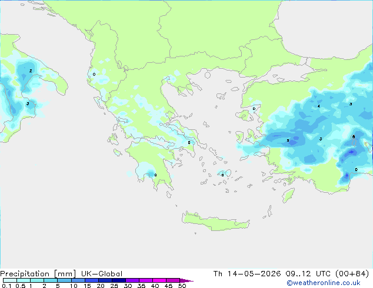Click the over-50 legend arrow tip
The width and height of the screenshot is (373, 288).
(186, 280)
